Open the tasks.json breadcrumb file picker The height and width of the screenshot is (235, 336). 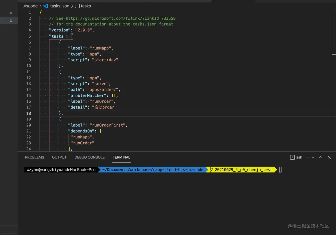(x=60, y=6)
